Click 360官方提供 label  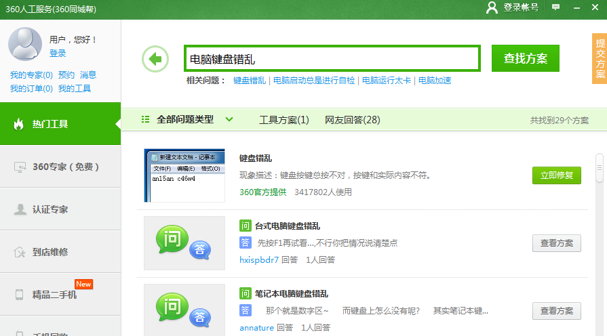[263, 192]
